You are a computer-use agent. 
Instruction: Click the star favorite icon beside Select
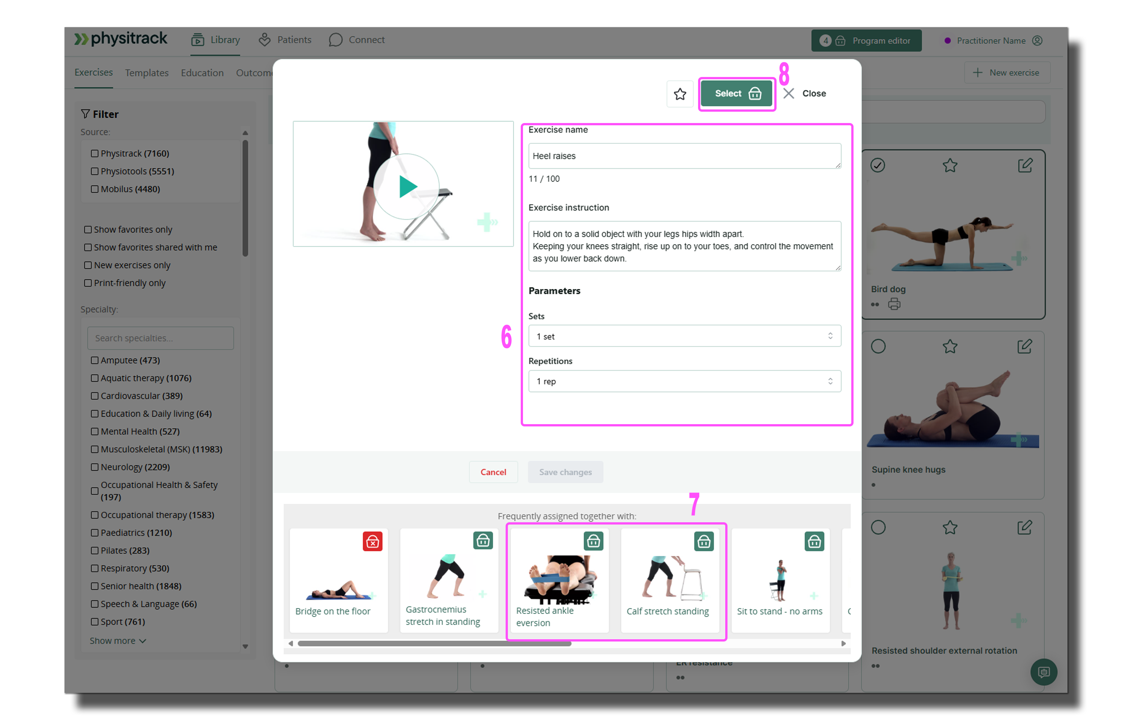click(x=679, y=94)
